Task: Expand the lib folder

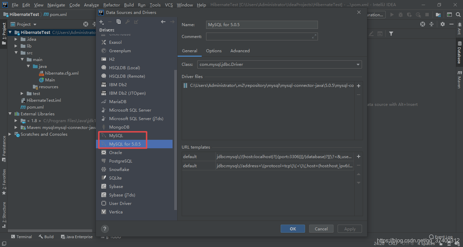Action: point(16,46)
